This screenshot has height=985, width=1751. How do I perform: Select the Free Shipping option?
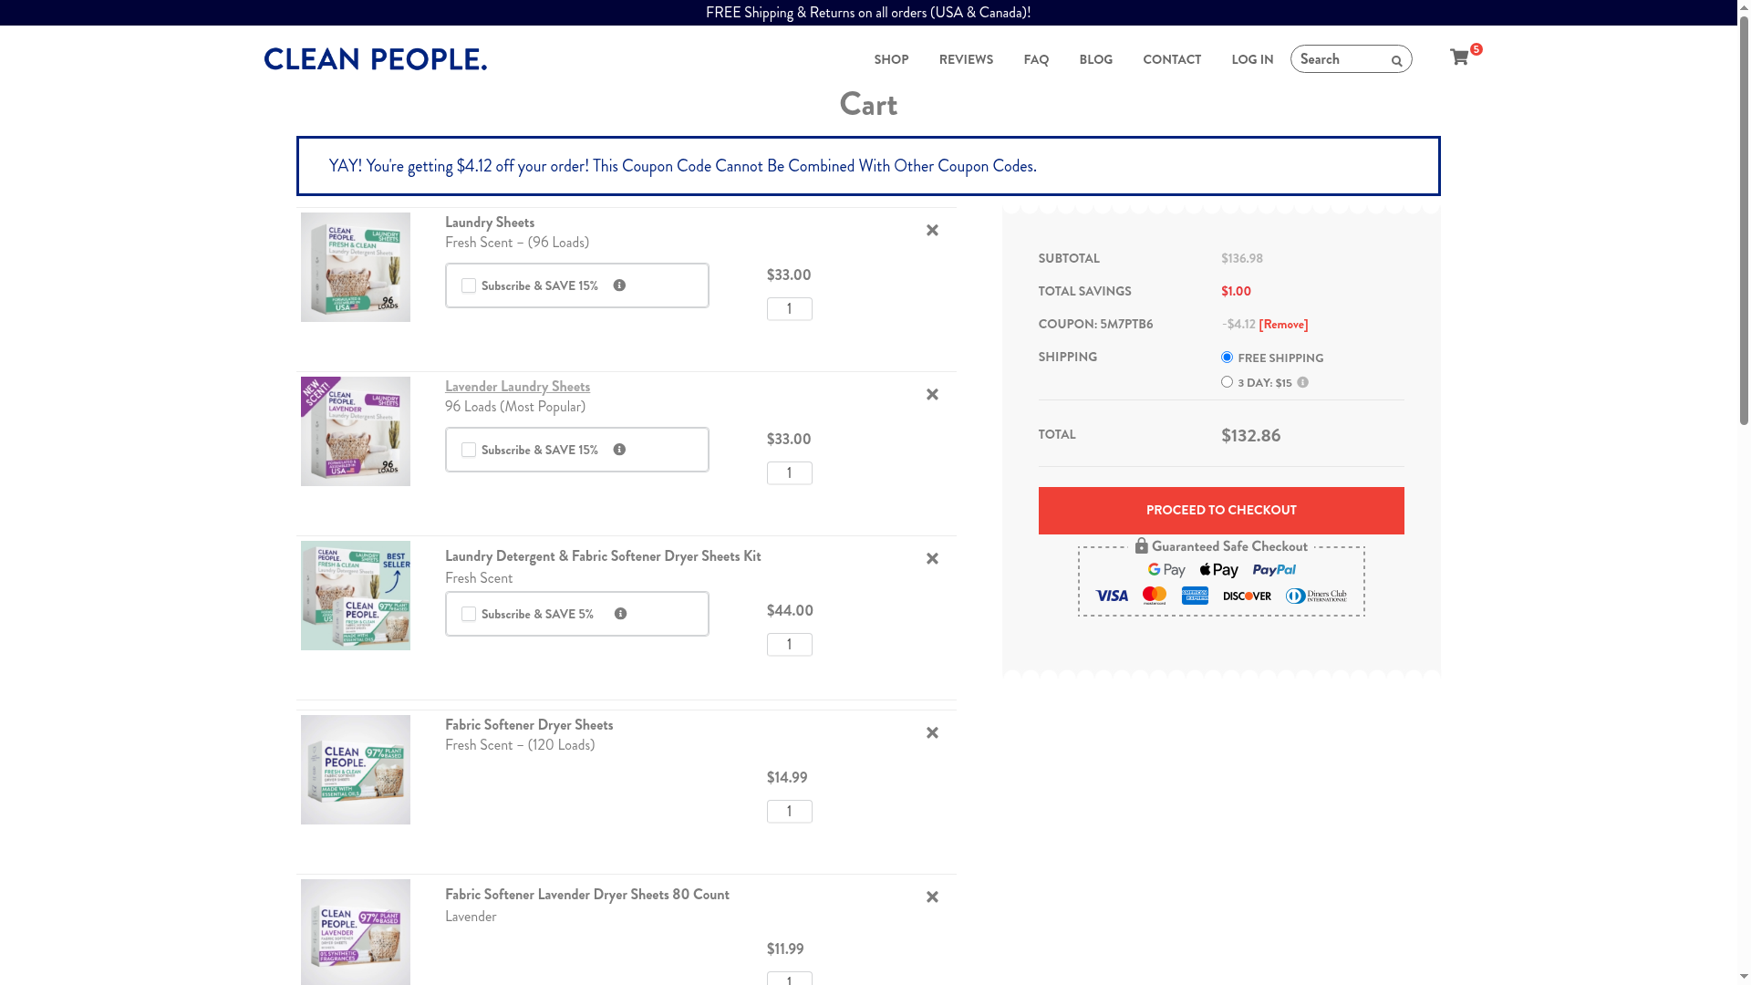click(1227, 358)
